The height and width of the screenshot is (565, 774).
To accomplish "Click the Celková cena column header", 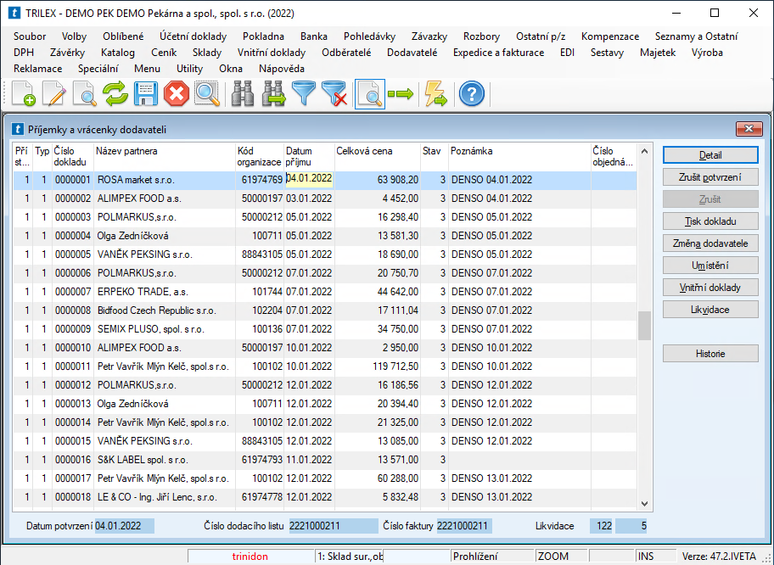I will coord(378,156).
